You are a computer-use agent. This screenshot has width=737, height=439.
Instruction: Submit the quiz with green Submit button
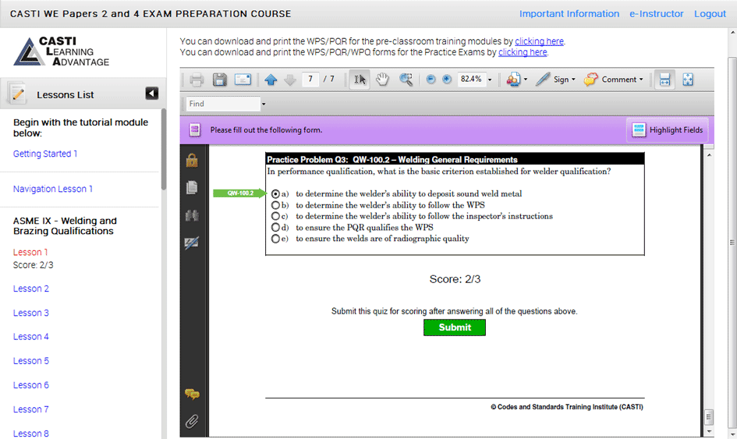point(455,327)
